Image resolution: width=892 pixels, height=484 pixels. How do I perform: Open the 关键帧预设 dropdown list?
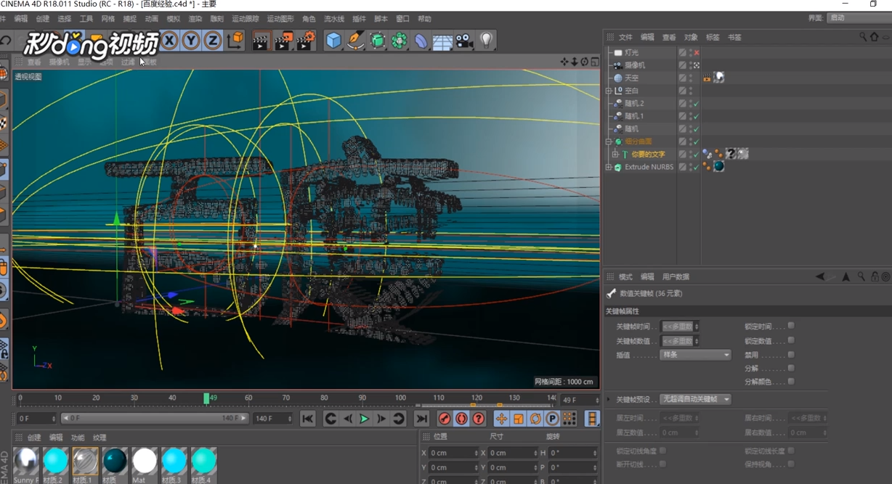(x=695, y=400)
